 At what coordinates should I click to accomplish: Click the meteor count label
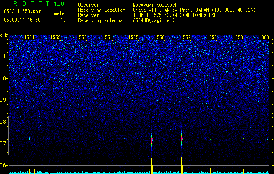coord(62,13)
